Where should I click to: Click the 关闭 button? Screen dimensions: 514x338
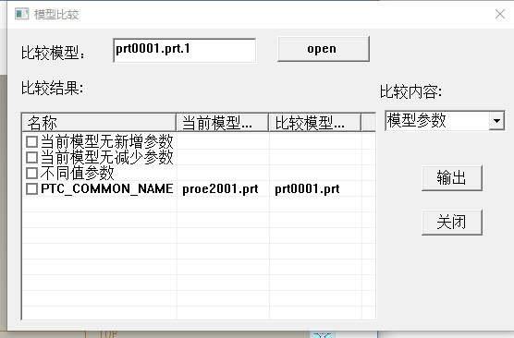click(x=452, y=223)
